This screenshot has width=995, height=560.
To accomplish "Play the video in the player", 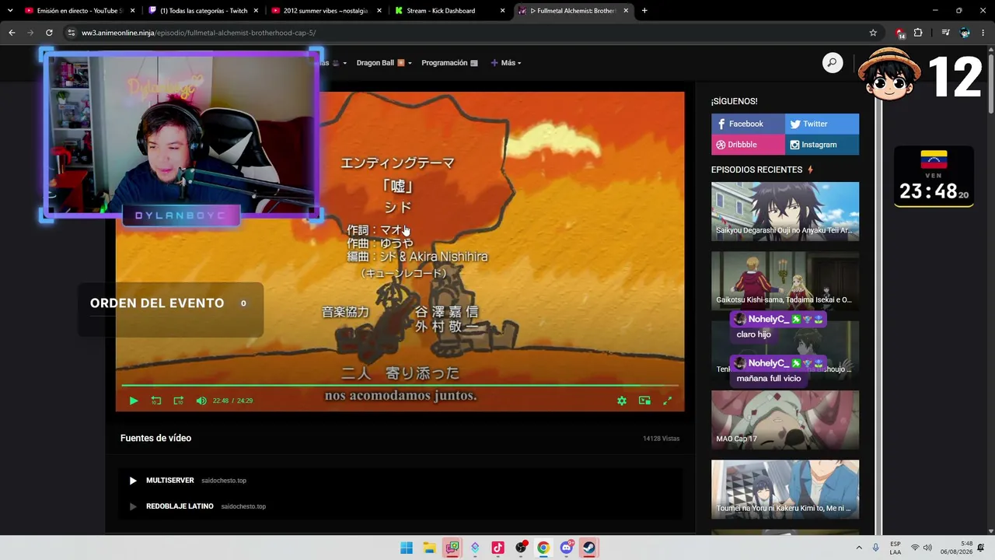I will click(133, 401).
